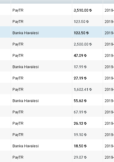The image size is (114, 162).
Task: Click the 17.99 ₺ amount
Action: (x=80, y=67)
